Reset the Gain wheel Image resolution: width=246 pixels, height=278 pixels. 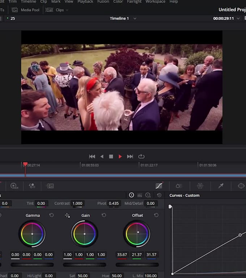(104, 215)
